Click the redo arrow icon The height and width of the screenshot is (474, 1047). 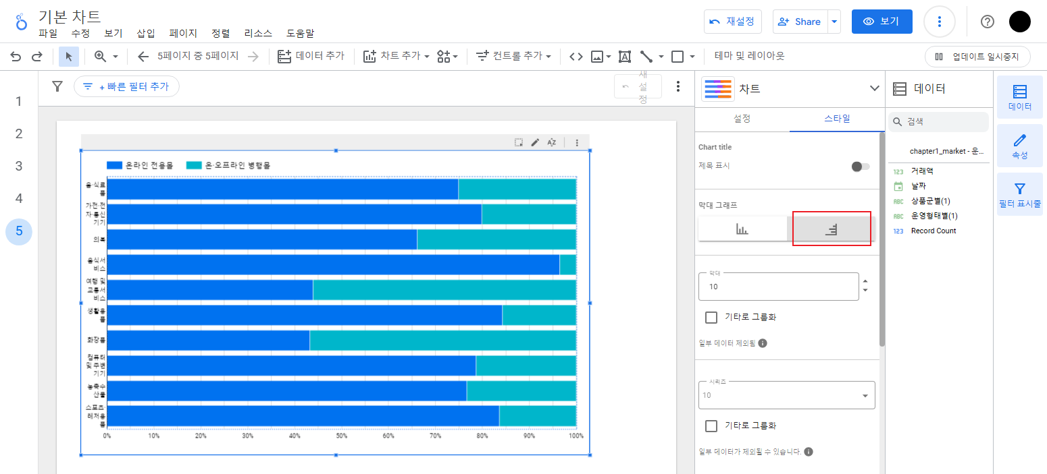point(37,57)
